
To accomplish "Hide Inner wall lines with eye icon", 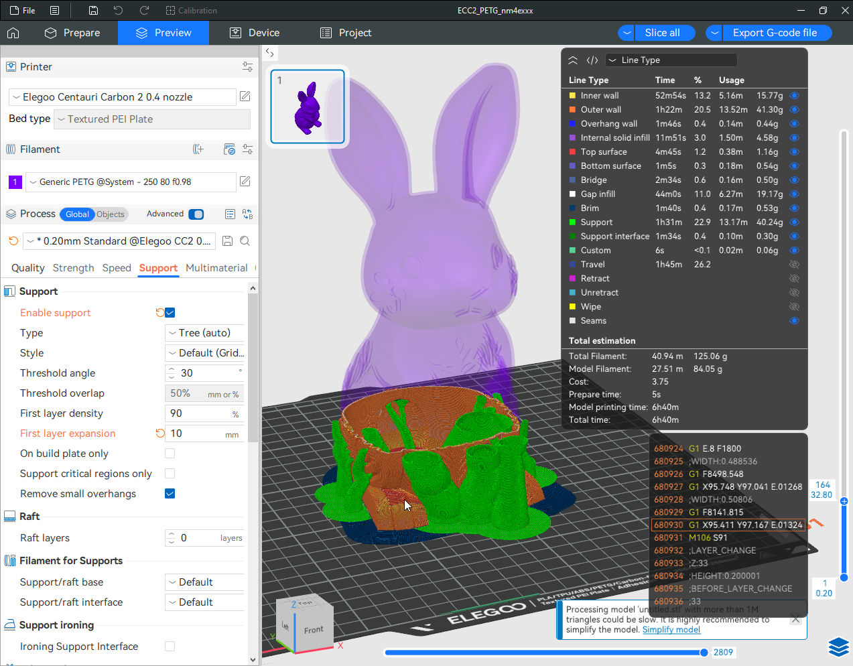I will click(795, 96).
